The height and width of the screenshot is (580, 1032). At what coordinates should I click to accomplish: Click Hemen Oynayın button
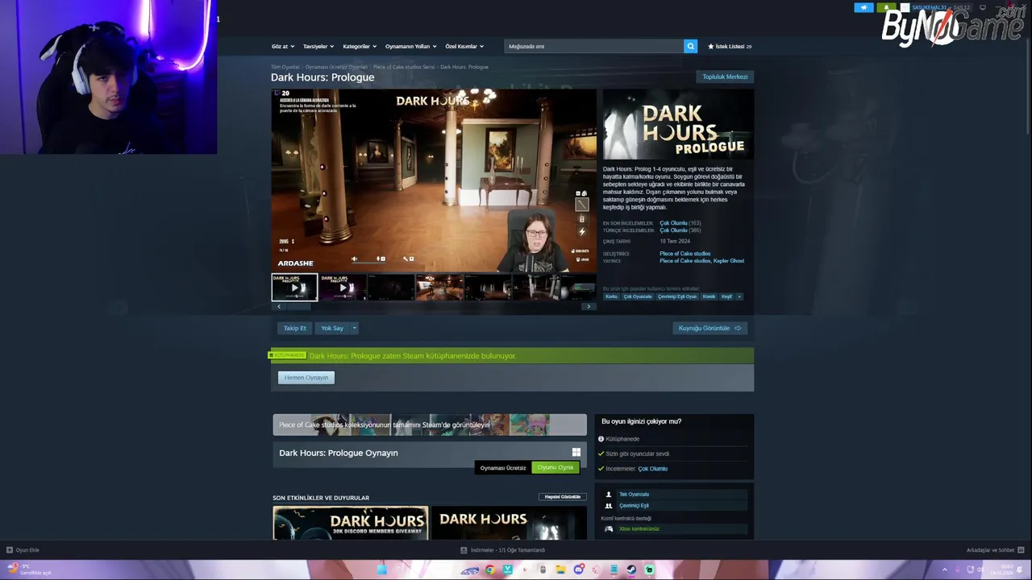click(x=306, y=377)
